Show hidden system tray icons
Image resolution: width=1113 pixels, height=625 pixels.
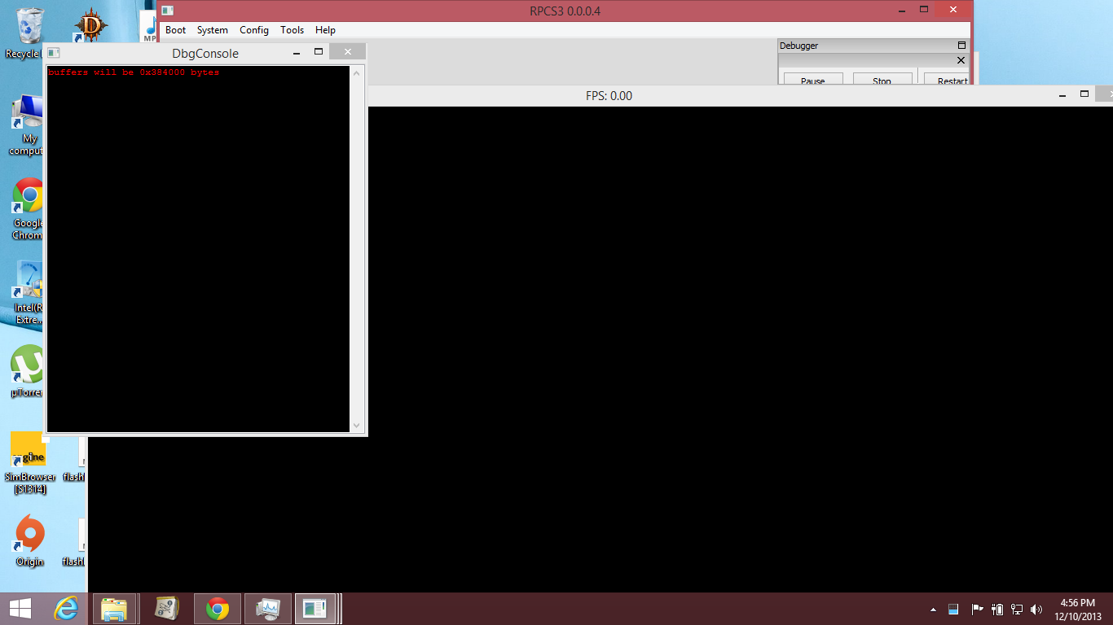[x=933, y=609]
